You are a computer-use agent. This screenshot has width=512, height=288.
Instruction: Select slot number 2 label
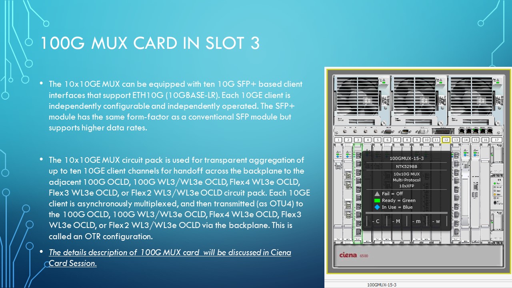[348, 140]
